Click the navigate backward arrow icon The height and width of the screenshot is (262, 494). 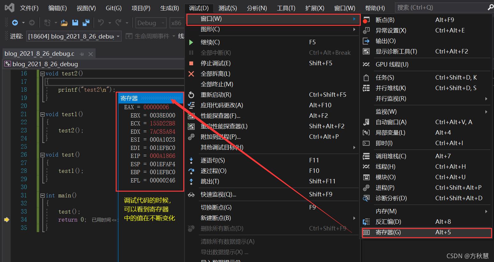[x=15, y=23]
